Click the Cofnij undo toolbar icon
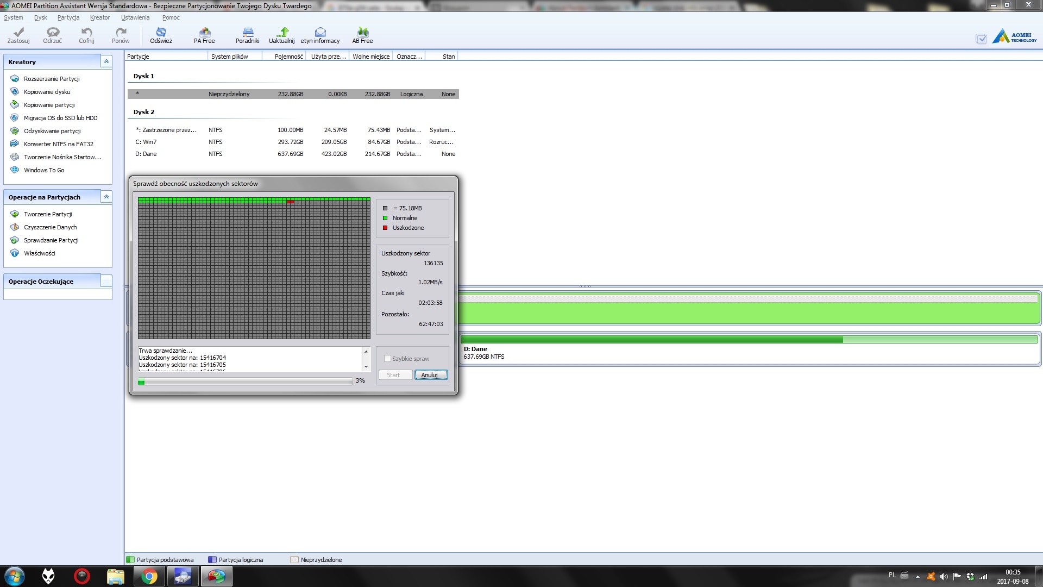This screenshot has height=587, width=1043. [86, 35]
